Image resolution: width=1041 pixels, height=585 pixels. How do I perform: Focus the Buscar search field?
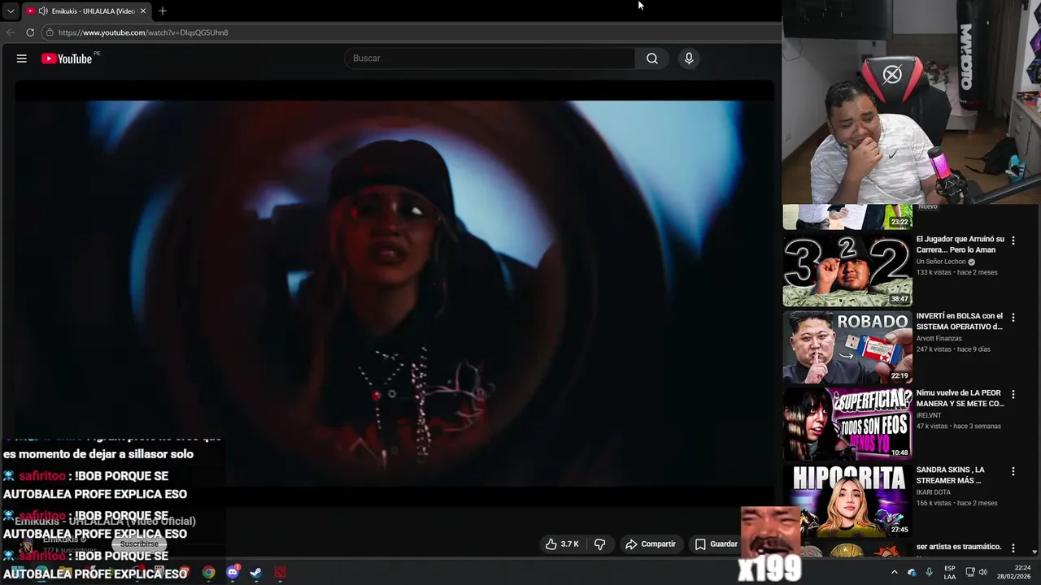490,58
